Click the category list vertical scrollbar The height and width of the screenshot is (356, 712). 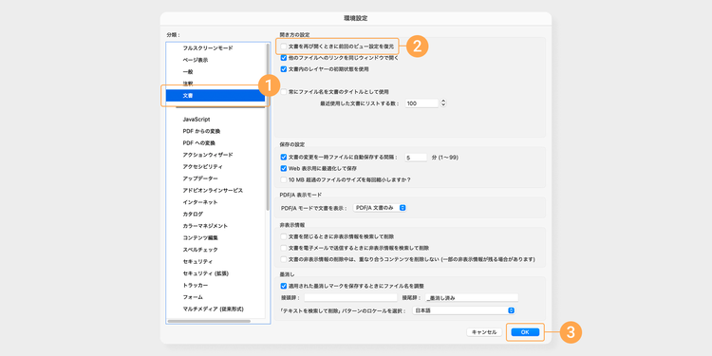tap(268, 127)
